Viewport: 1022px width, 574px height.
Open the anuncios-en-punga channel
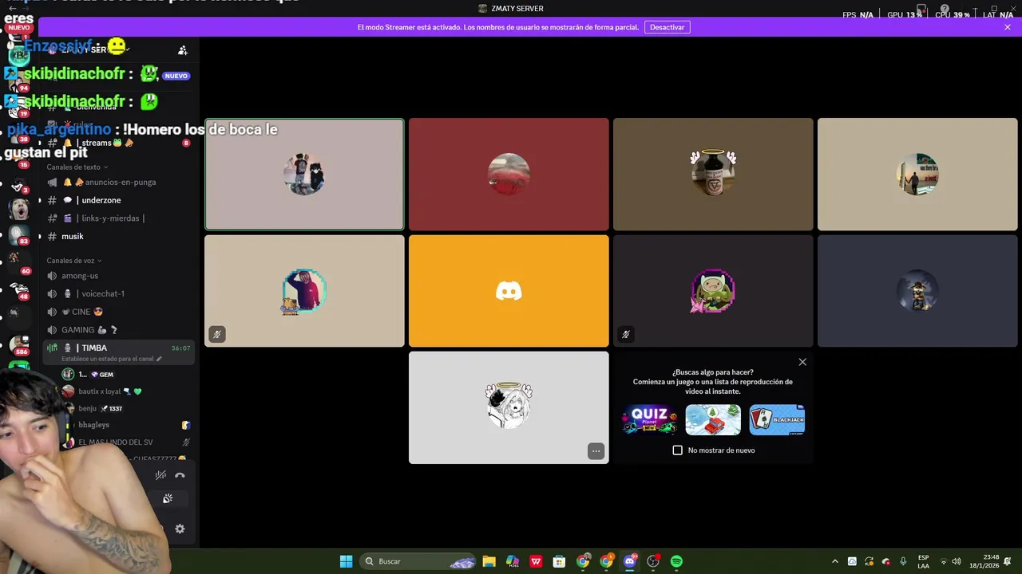coord(118,182)
